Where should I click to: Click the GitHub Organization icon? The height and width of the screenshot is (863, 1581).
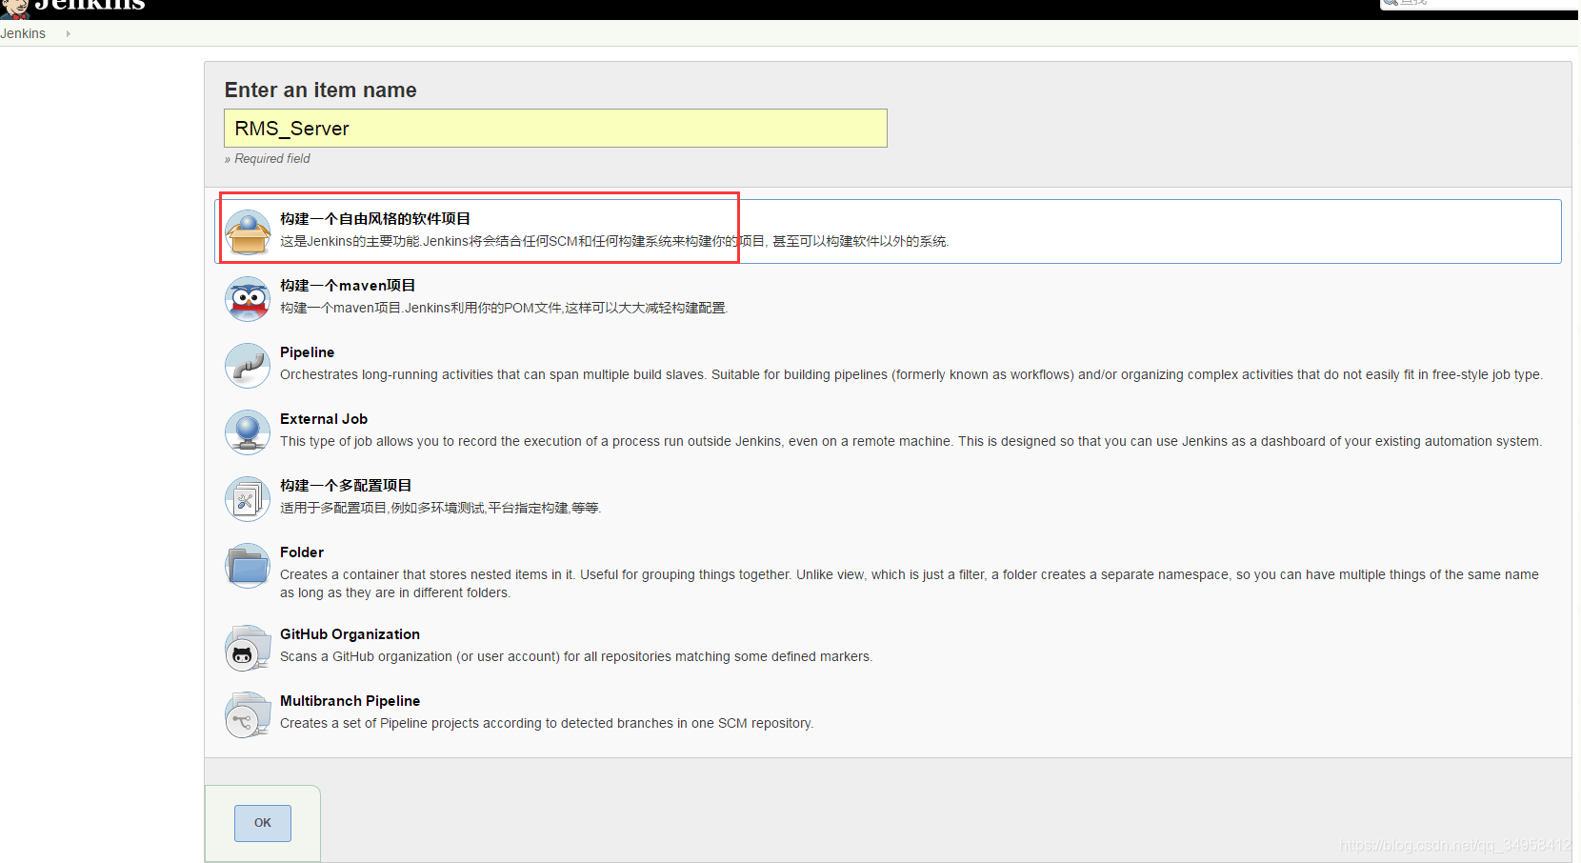click(248, 648)
